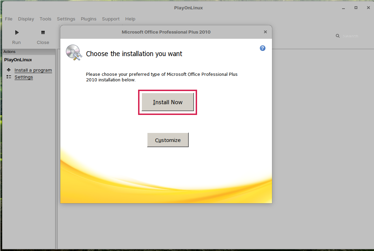Viewport: 374px width, 251px height.
Task: Select the Actions panel header
Action: [29, 52]
